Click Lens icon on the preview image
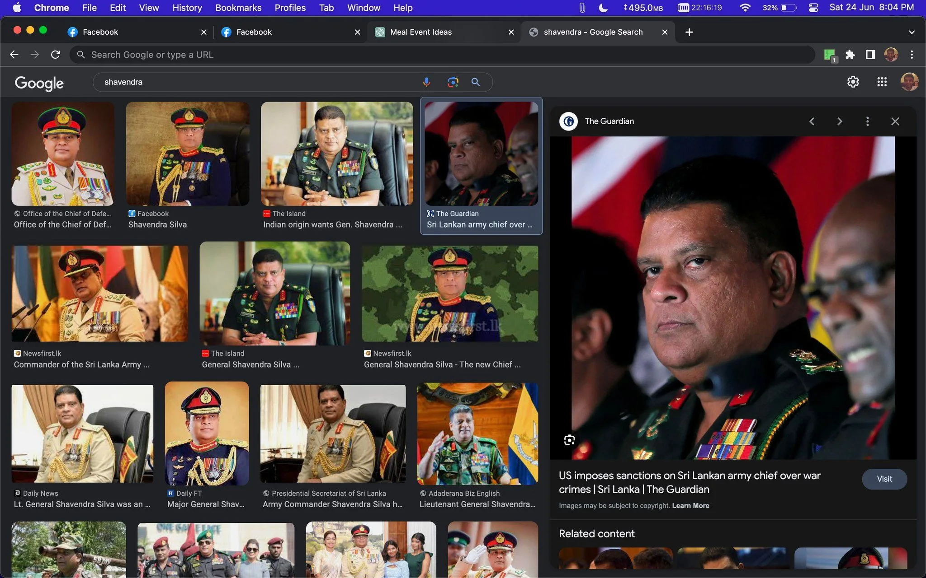926x578 pixels. [569, 440]
